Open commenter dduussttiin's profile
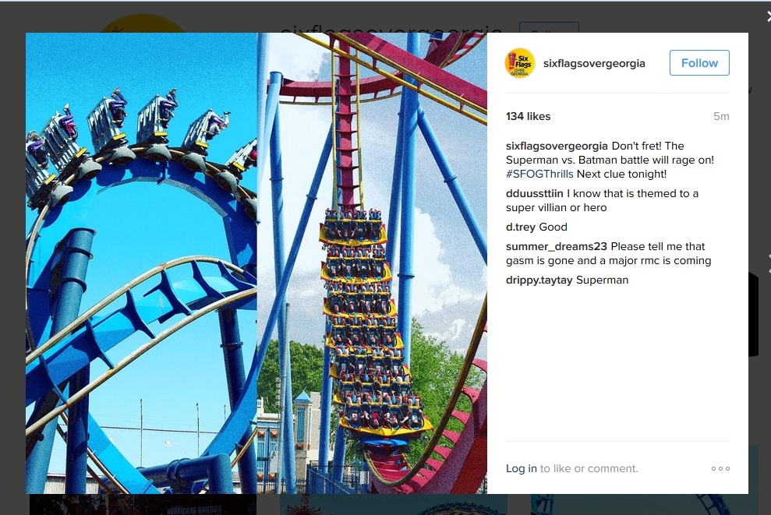This screenshot has height=515, width=771. click(535, 194)
